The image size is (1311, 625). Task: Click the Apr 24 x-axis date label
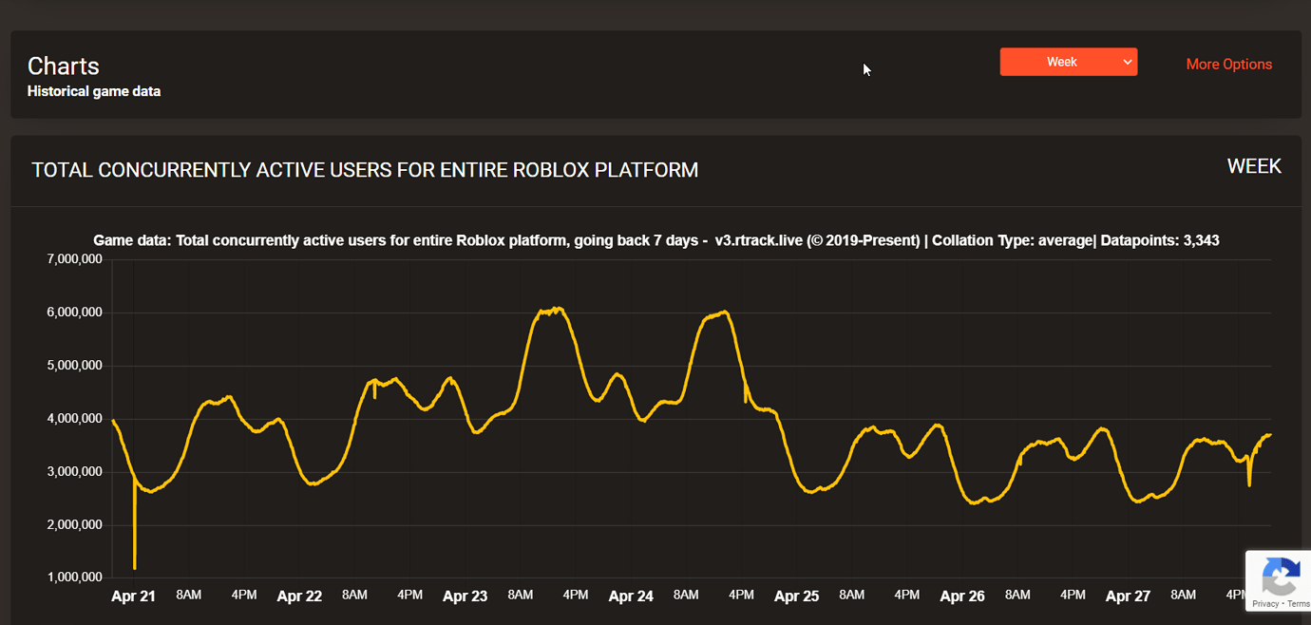pos(631,597)
